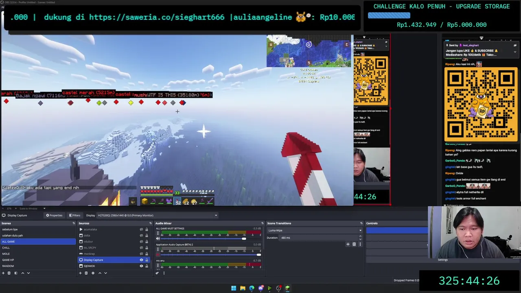Select the ALL GAME scene
Image resolution: width=521 pixels, height=293 pixels.
point(38,242)
